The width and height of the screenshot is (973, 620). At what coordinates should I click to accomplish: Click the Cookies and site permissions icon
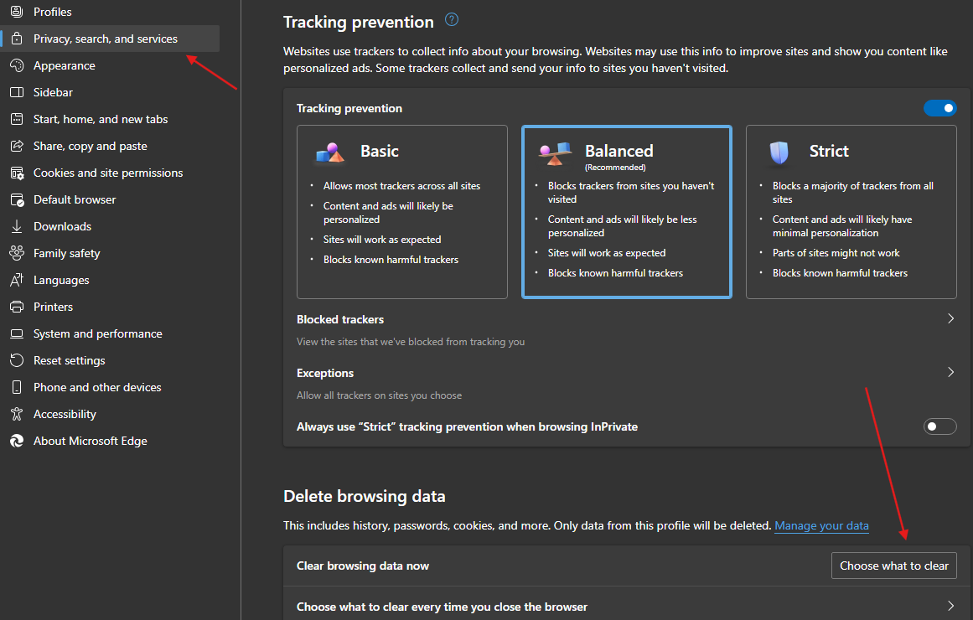click(x=17, y=173)
